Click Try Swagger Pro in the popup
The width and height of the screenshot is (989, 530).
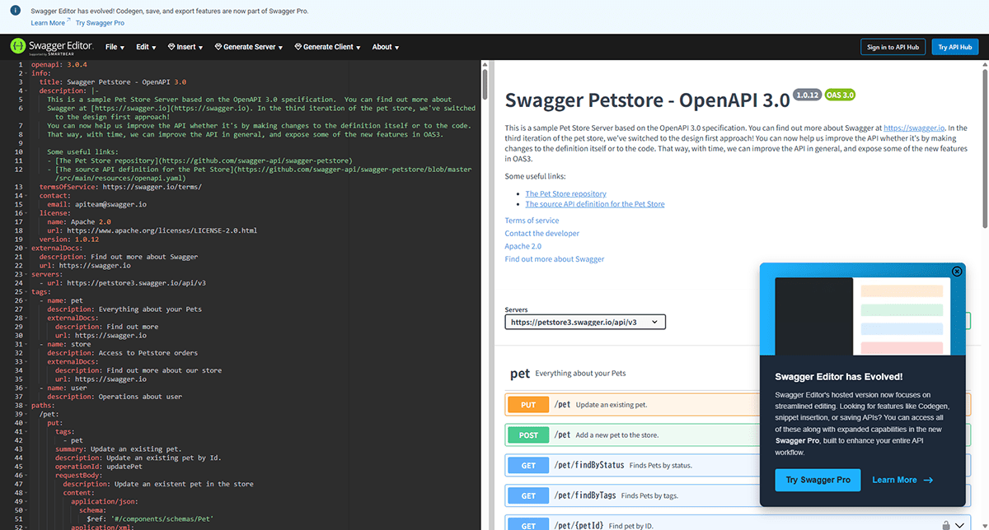818,480
